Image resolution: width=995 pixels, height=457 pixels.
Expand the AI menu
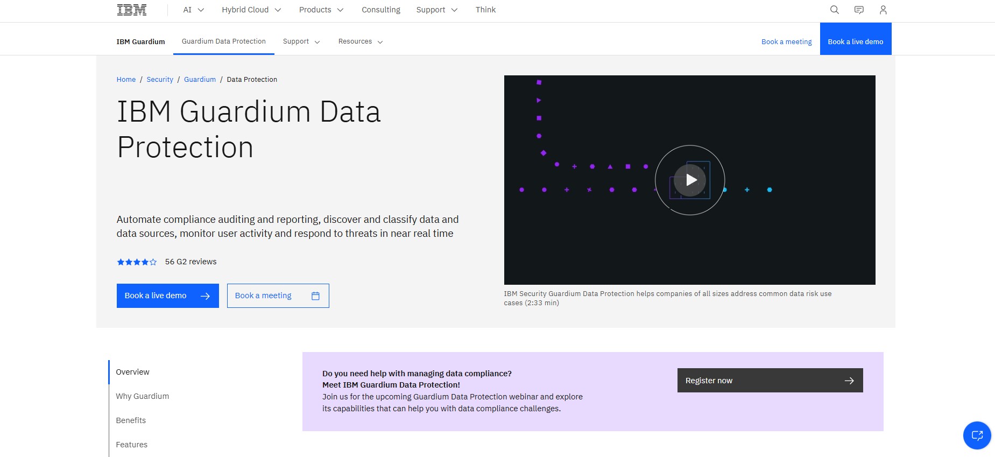pos(194,10)
